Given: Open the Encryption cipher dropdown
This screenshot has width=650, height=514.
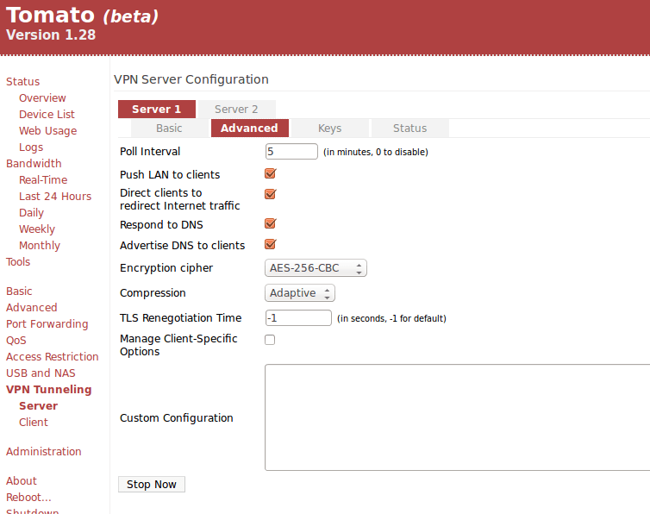Looking at the screenshot, I should click(316, 268).
